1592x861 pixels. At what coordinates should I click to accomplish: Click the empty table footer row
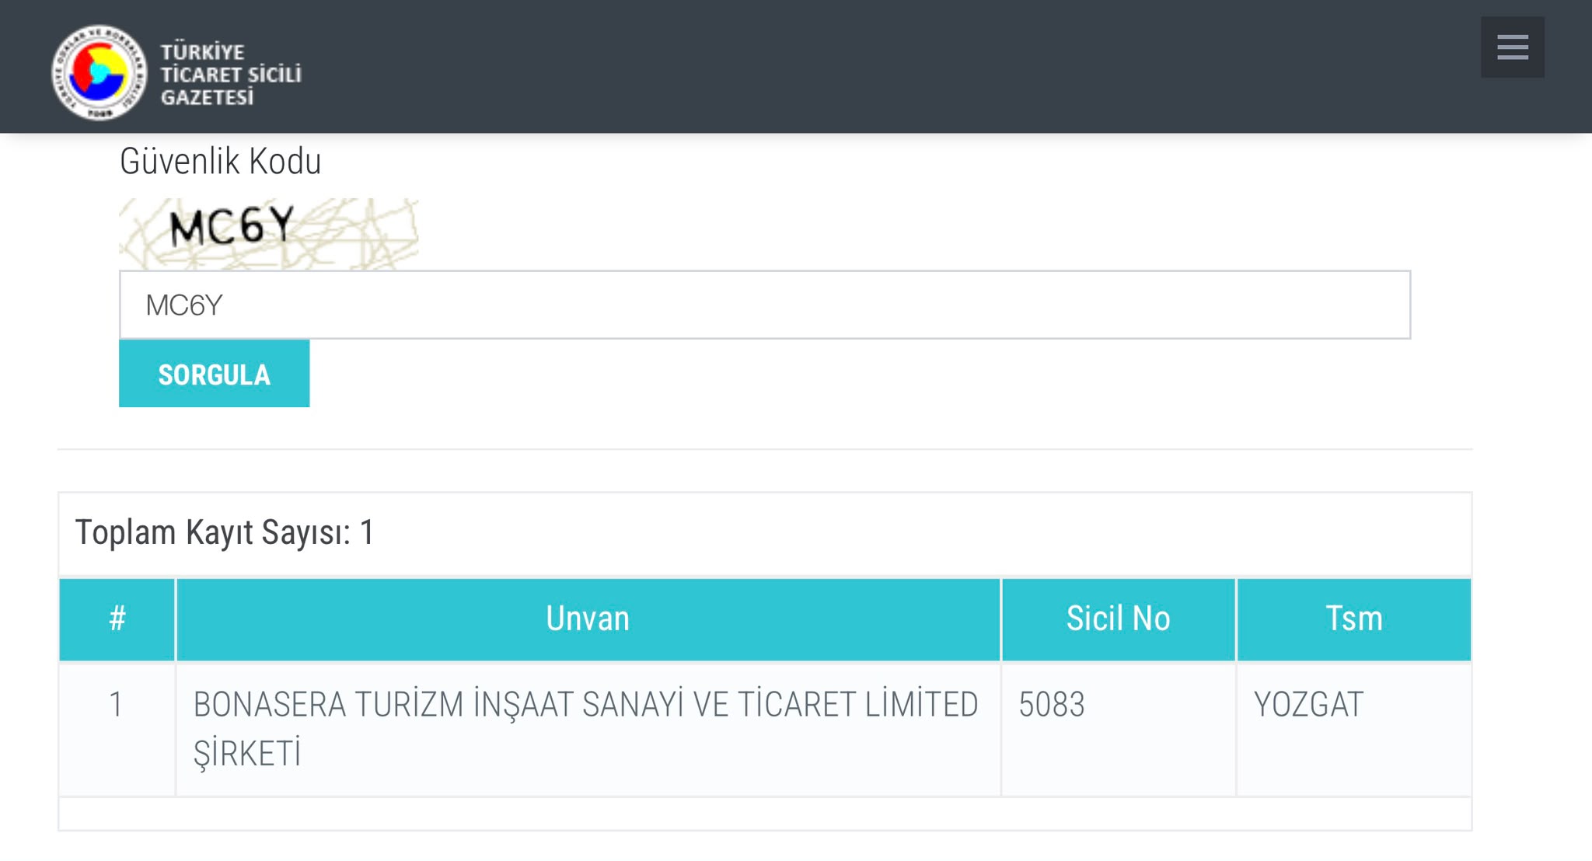765,814
